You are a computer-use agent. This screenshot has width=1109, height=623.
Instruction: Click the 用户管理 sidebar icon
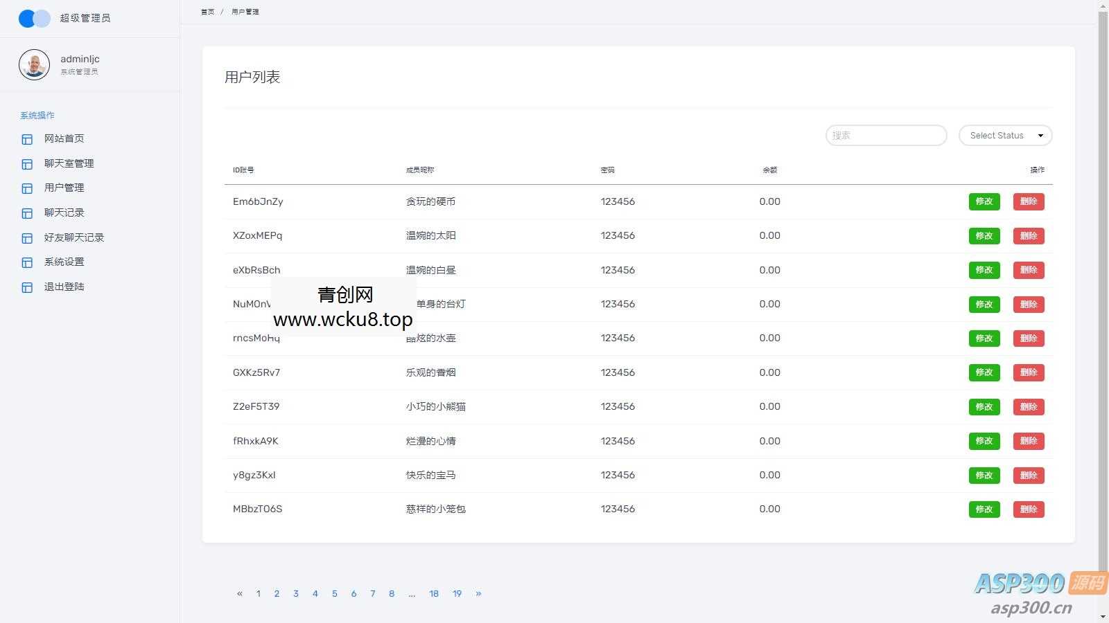point(27,188)
